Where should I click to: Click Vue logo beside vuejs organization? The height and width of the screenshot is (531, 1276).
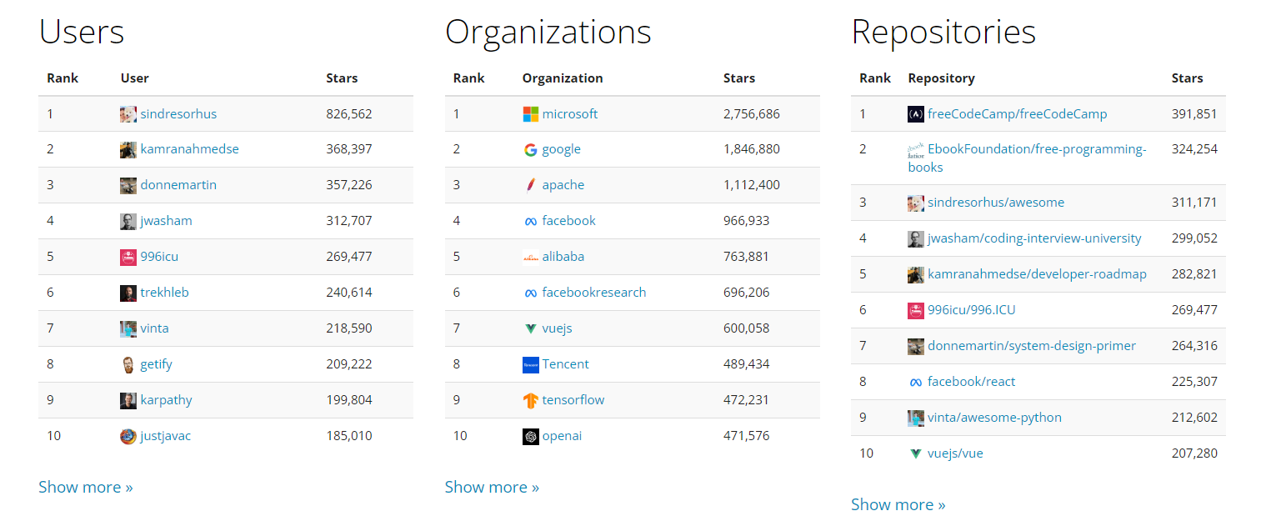531,329
